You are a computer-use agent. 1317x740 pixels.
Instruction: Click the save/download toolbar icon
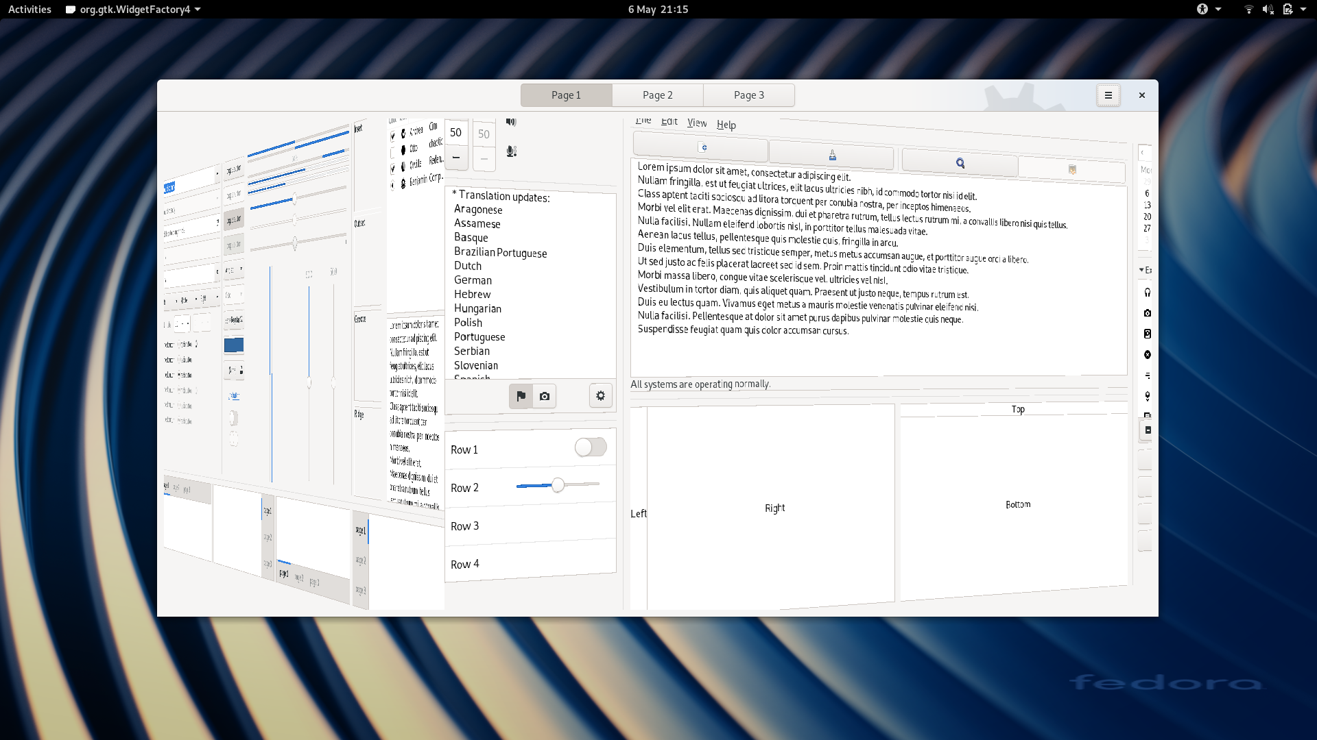(832, 156)
